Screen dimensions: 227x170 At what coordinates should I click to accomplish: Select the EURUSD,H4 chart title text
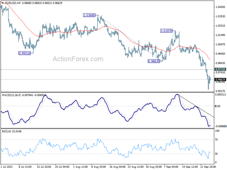coord(12,3)
